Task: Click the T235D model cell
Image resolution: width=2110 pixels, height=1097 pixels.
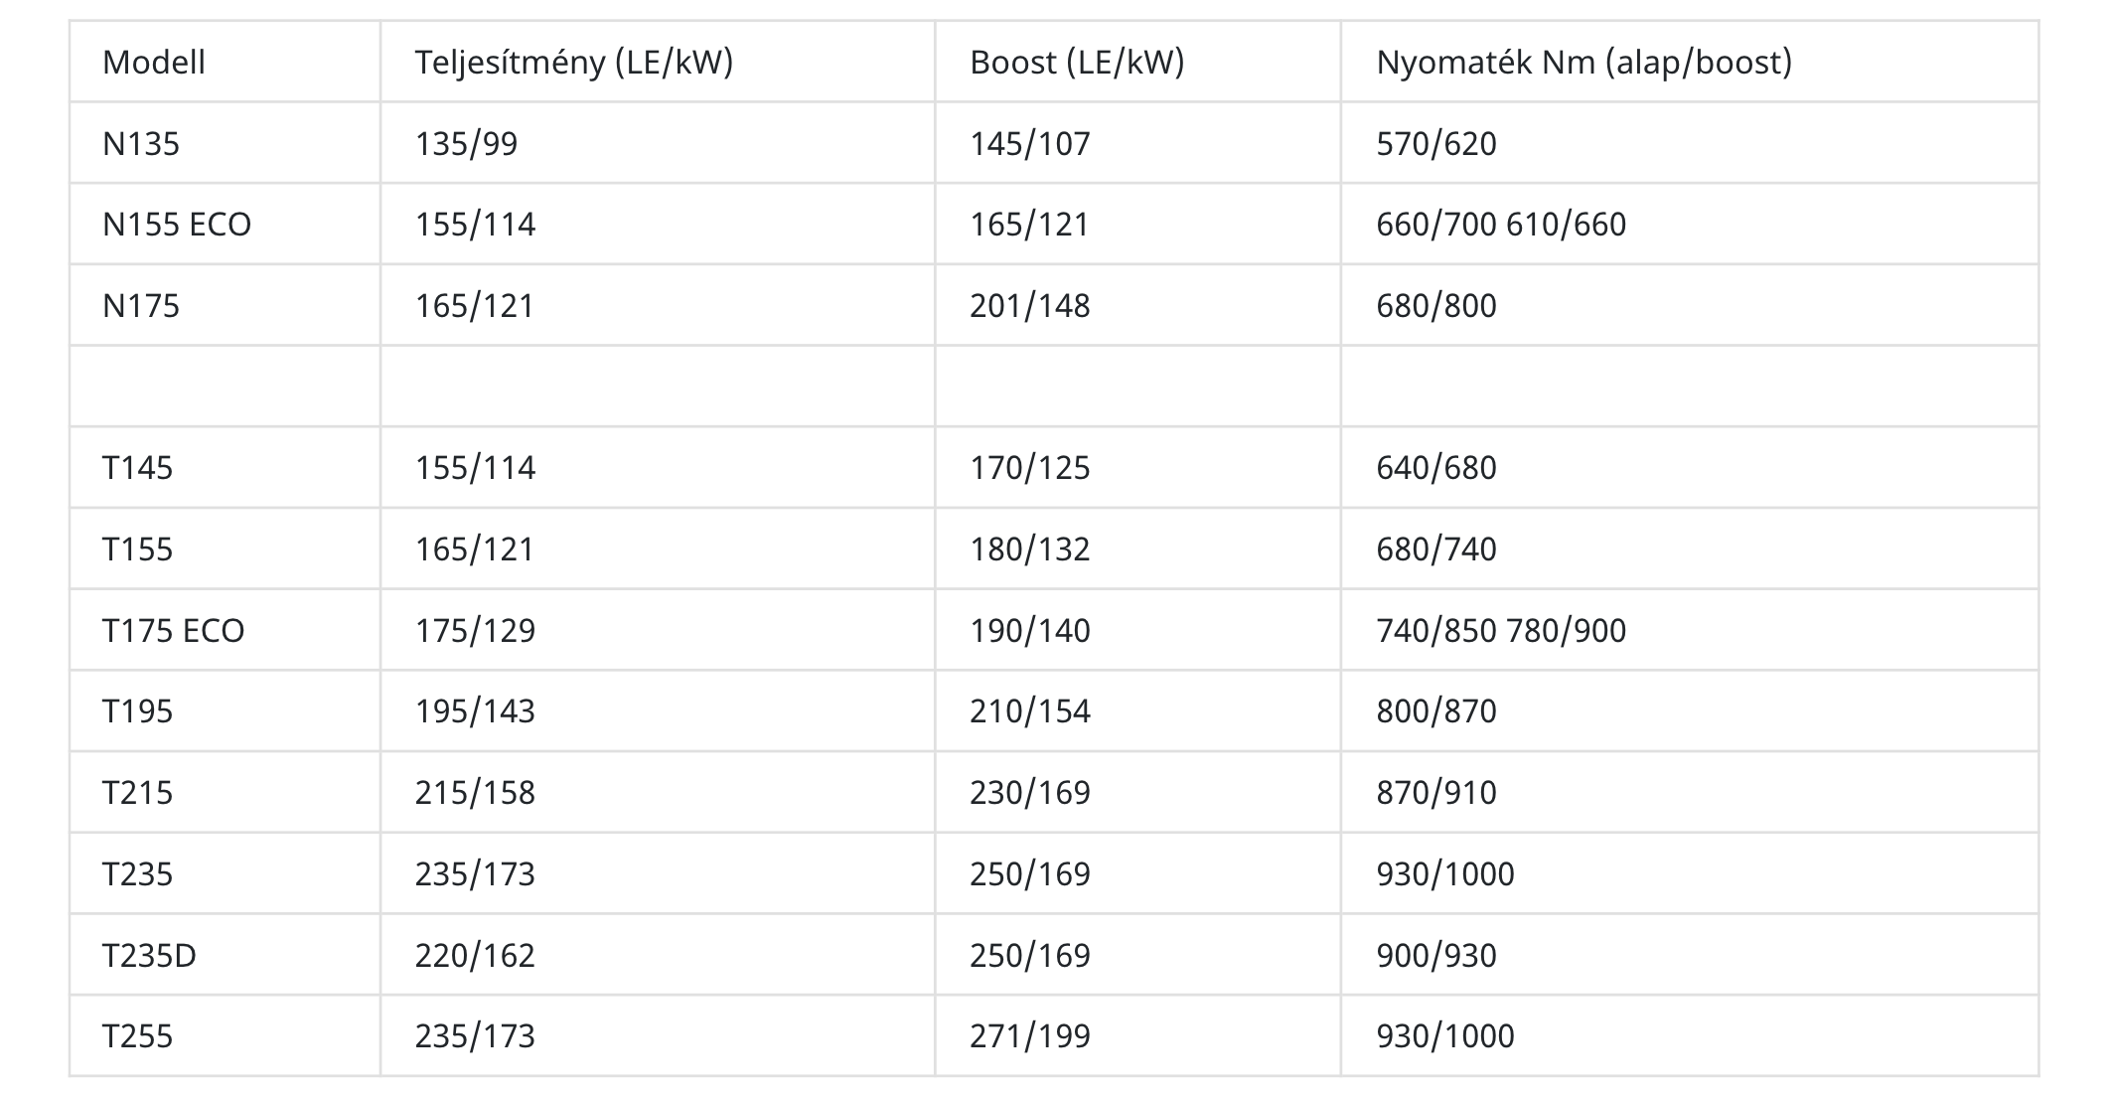Action: pyautogui.click(x=149, y=956)
